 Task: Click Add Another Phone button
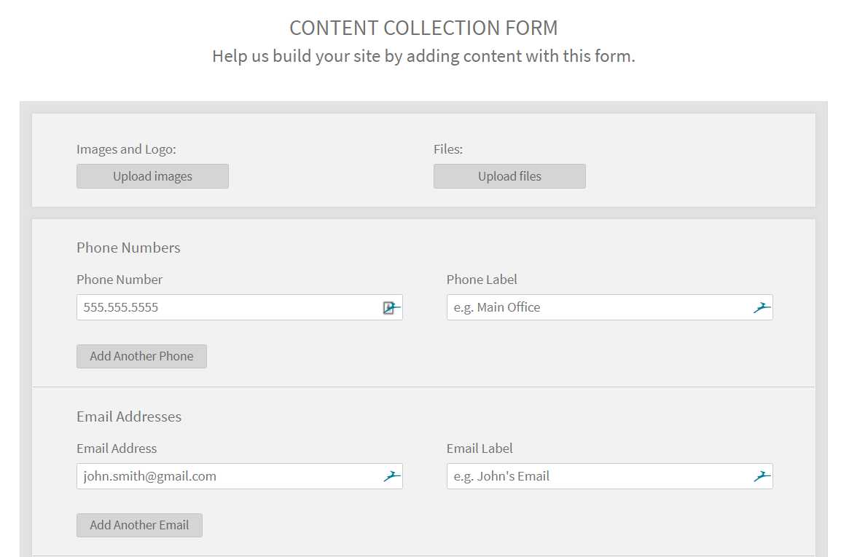pyautogui.click(x=141, y=357)
